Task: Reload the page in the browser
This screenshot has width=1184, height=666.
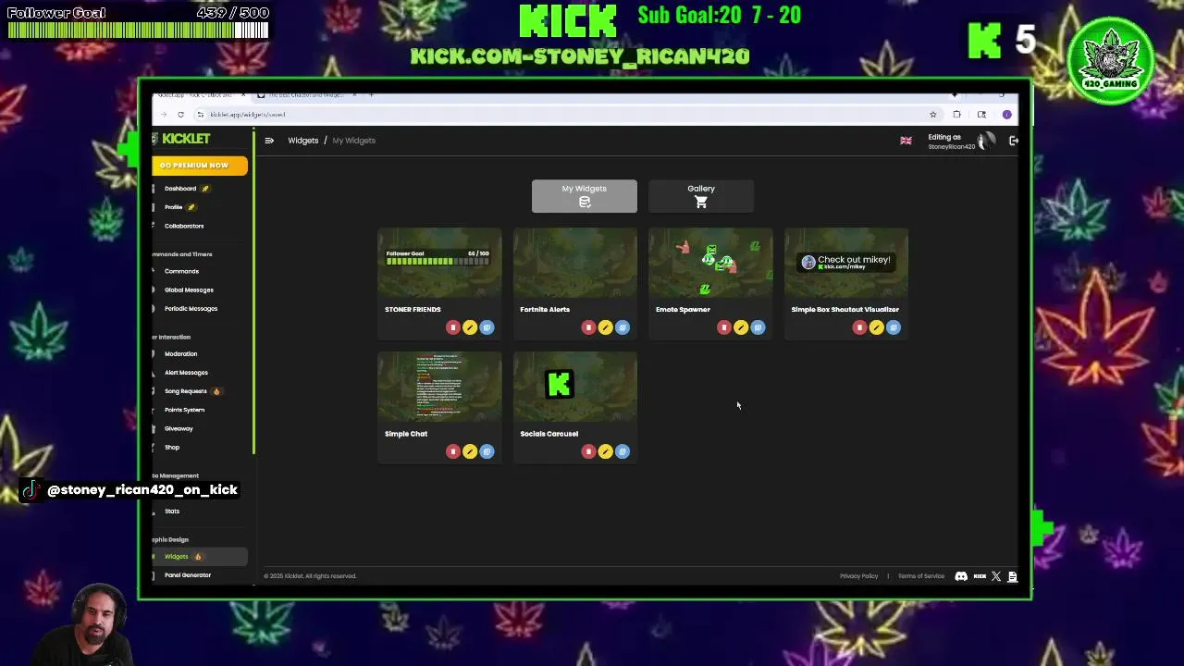Action: 180,115
